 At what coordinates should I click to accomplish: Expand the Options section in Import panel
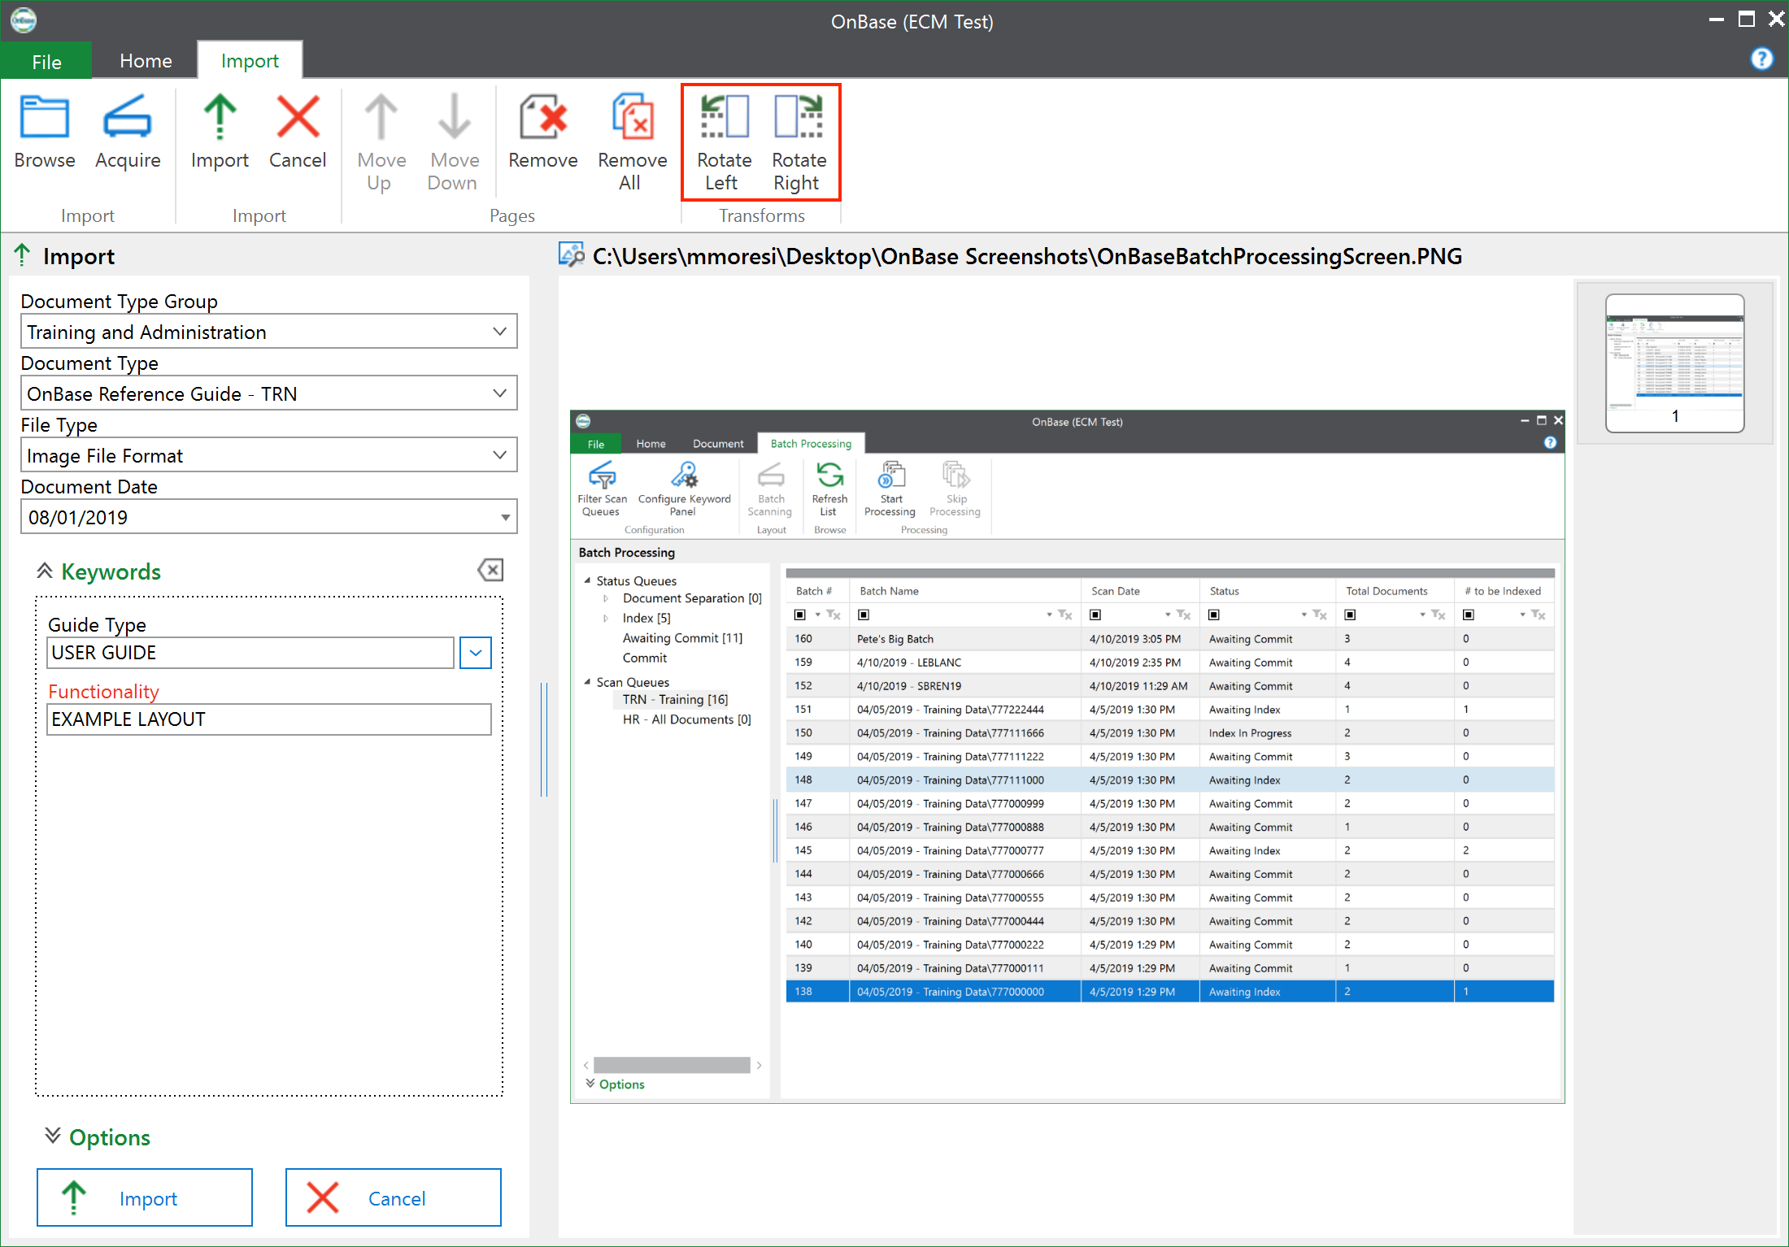(x=53, y=1136)
